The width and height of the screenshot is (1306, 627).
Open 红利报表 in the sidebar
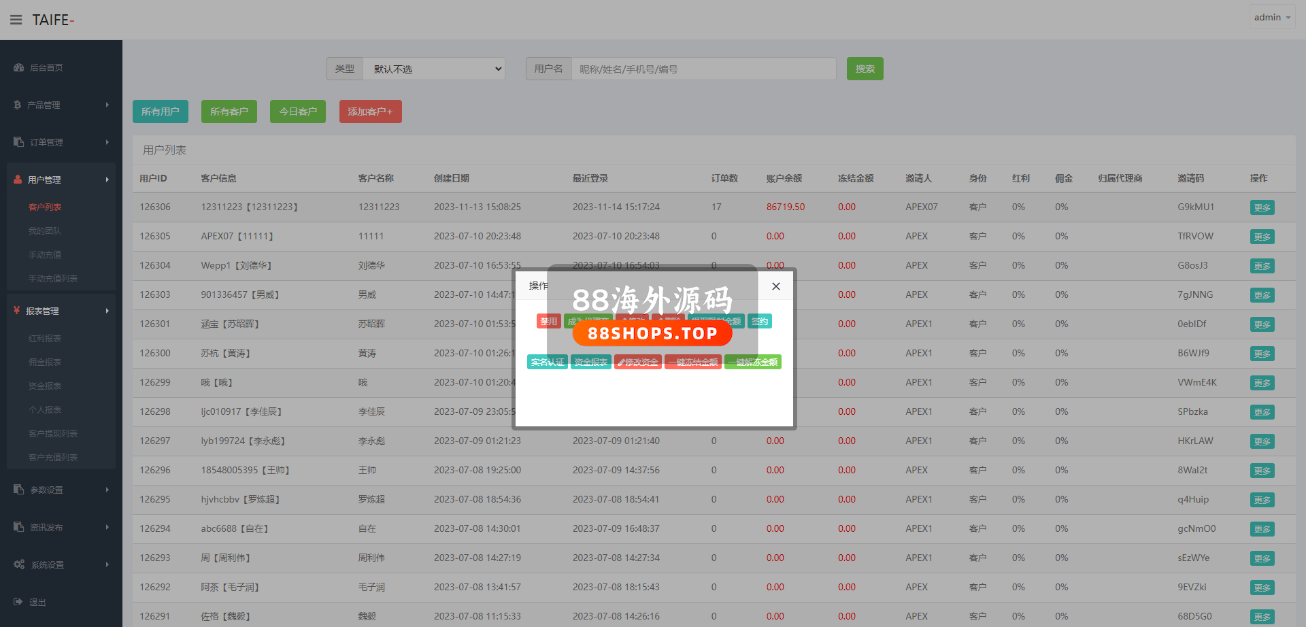tap(45, 339)
